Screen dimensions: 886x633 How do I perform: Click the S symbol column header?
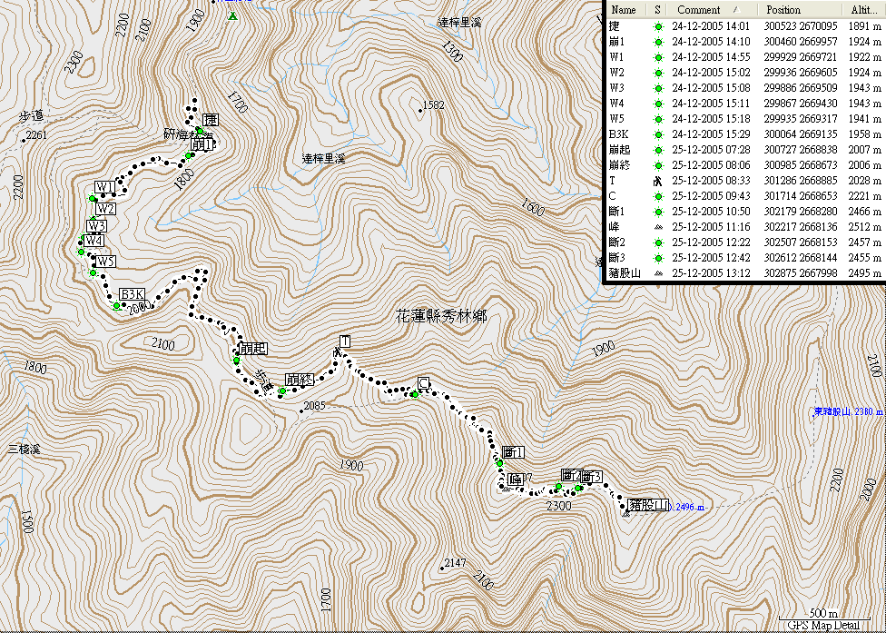tap(658, 9)
